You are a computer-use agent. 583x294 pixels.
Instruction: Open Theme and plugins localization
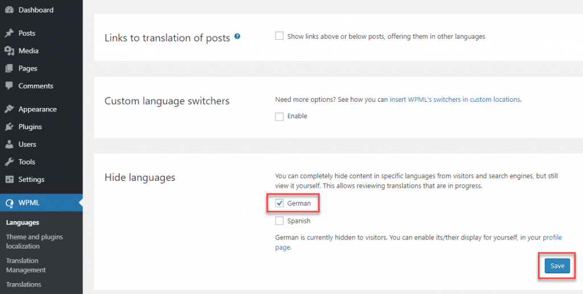coord(34,241)
